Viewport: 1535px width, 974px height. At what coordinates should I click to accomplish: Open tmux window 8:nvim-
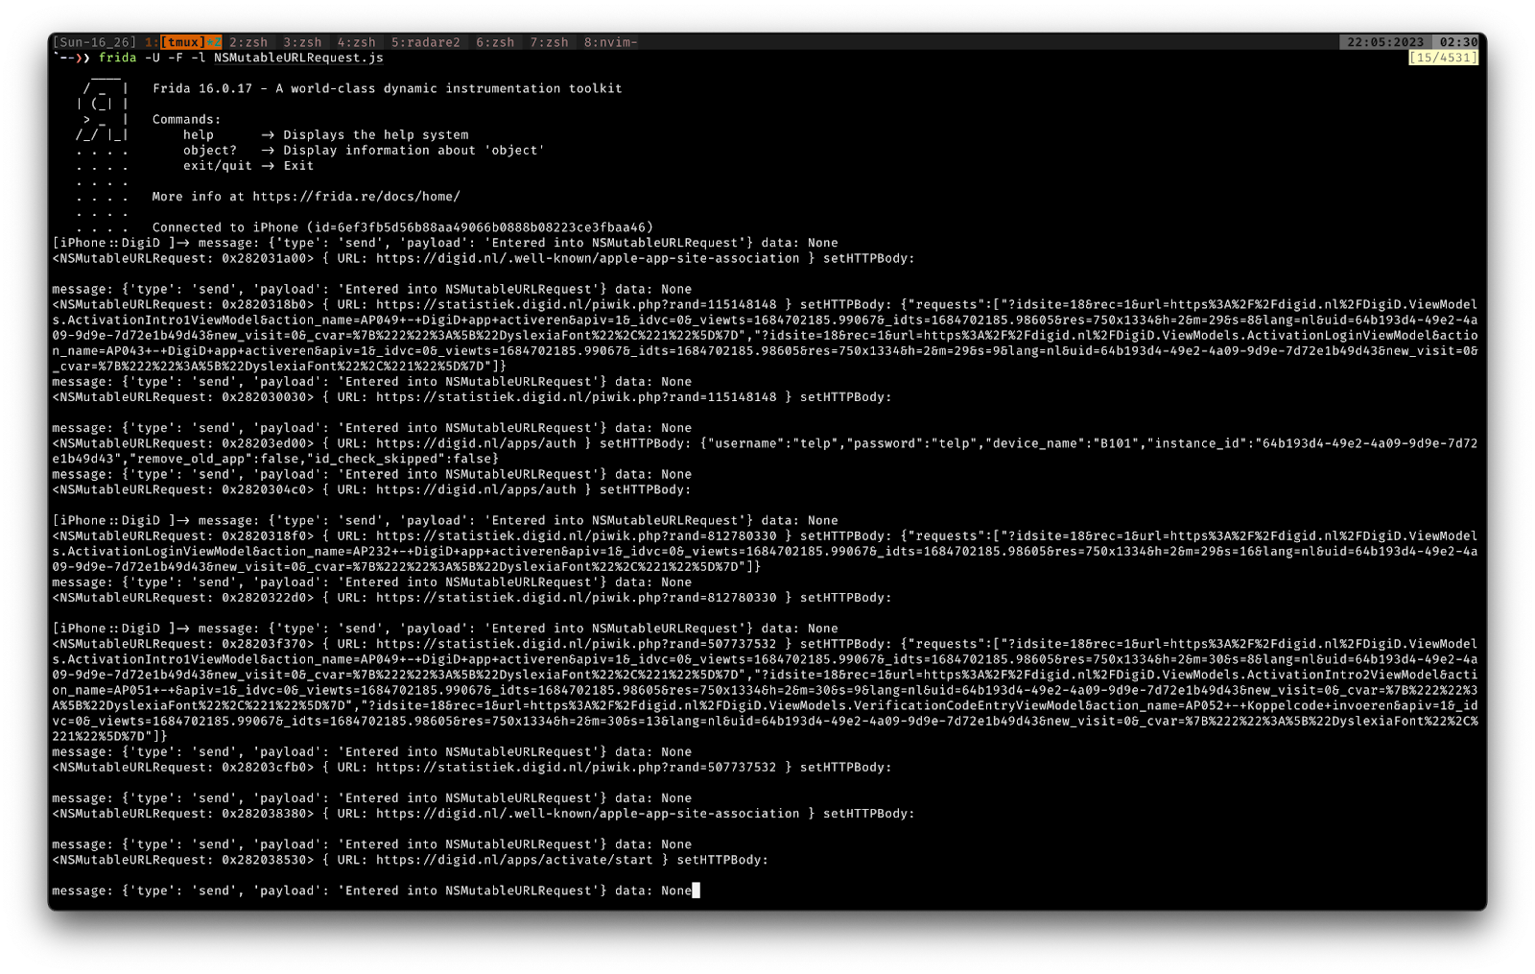coord(611,42)
